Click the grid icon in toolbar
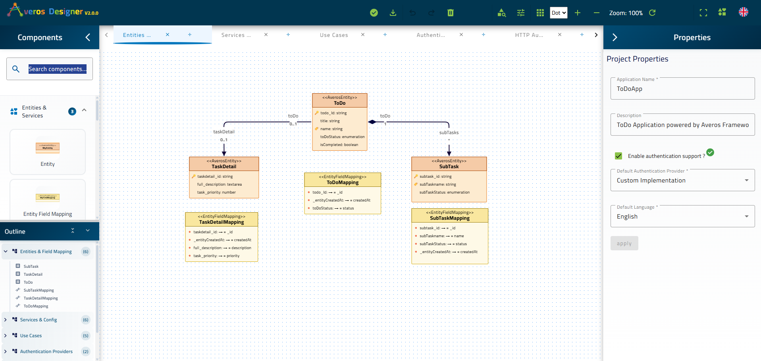The width and height of the screenshot is (761, 361). click(540, 13)
